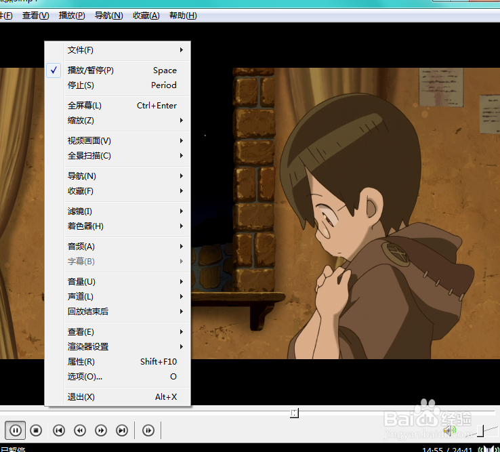
Task: Click the fast-forward (increase speed) button
Action: coord(101,430)
